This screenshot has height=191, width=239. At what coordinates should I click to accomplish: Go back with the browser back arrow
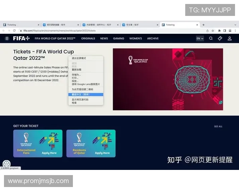(4, 31)
